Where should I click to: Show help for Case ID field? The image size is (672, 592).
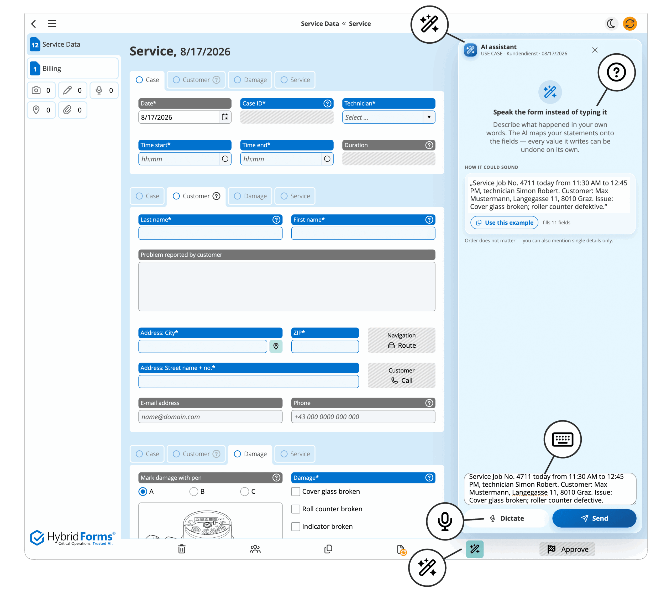coord(327,103)
